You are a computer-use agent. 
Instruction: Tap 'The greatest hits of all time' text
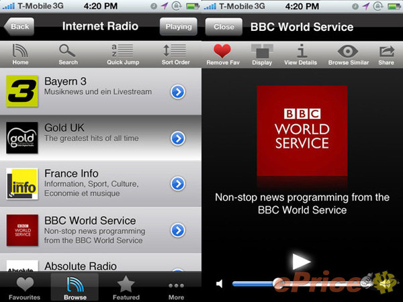[x=91, y=138]
